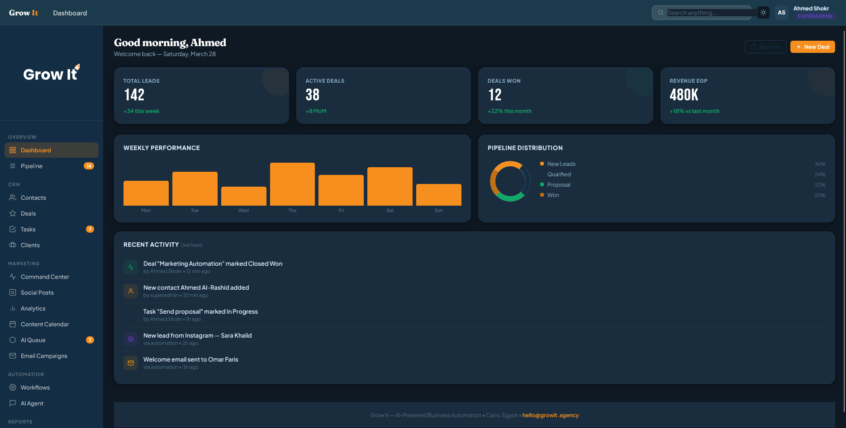Toggle dark mode with the sun icon
Image resolution: width=846 pixels, height=428 pixels.
pos(763,12)
